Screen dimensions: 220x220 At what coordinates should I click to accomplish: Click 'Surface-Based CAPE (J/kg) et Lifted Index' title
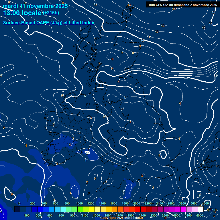(x=48, y=23)
